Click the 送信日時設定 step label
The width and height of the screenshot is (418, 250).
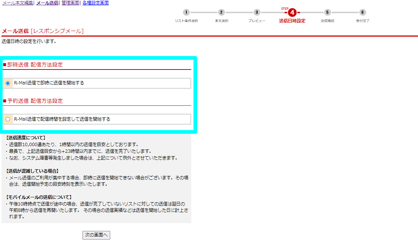coord(292,21)
